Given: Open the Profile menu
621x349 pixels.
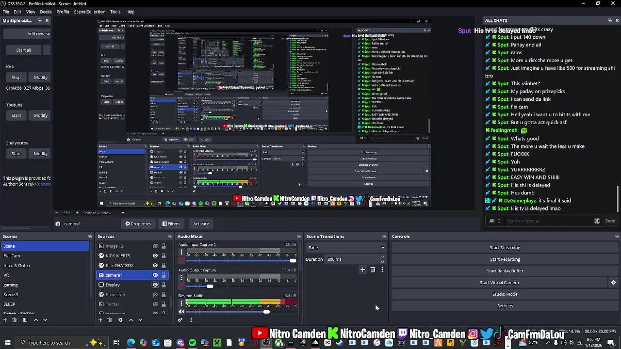Looking at the screenshot, I should coord(63,12).
